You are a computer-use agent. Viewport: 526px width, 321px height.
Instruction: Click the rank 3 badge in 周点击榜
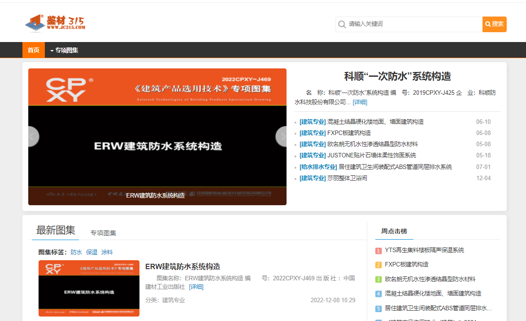coord(378,279)
